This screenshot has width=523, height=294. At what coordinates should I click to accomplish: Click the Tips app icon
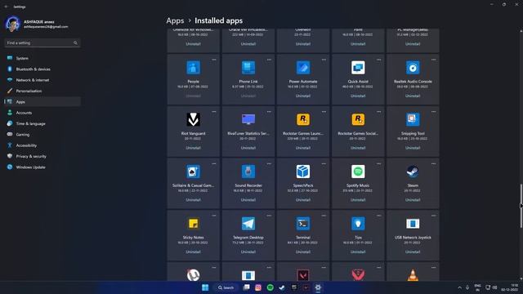(358, 224)
